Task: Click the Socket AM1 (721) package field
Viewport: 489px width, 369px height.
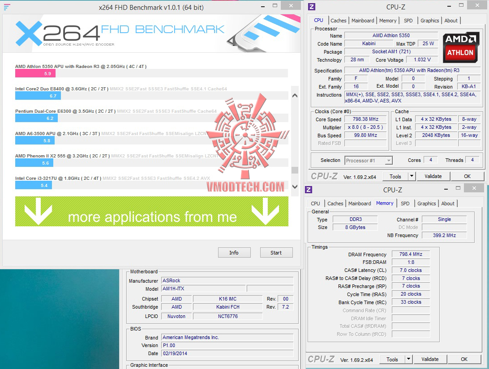Action: point(391,52)
